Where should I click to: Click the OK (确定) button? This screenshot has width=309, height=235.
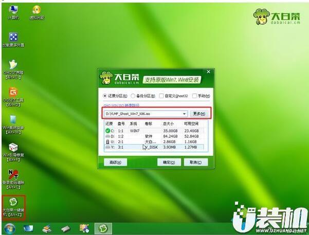169,162
